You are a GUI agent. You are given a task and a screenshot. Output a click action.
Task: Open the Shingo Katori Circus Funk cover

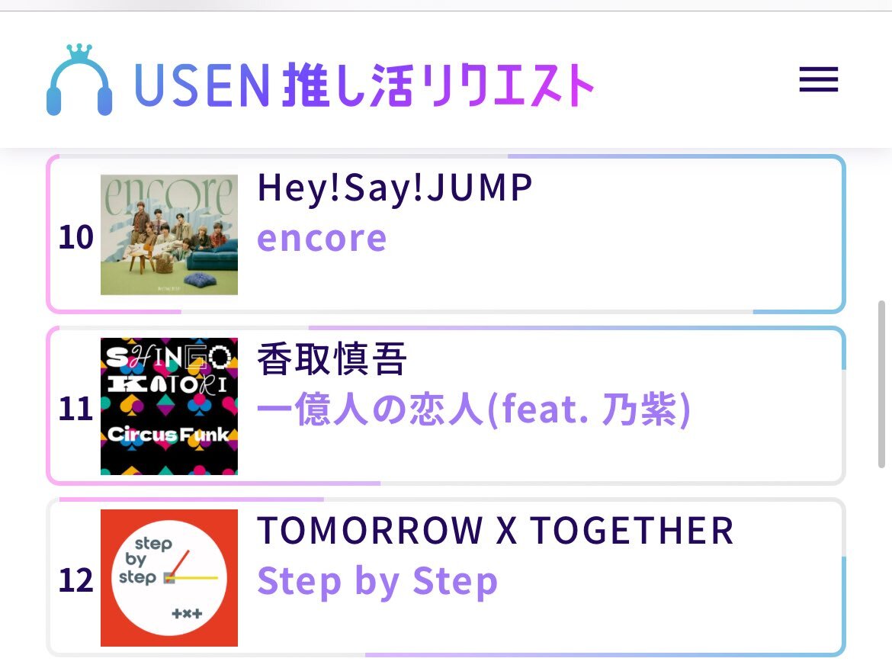[169, 406]
